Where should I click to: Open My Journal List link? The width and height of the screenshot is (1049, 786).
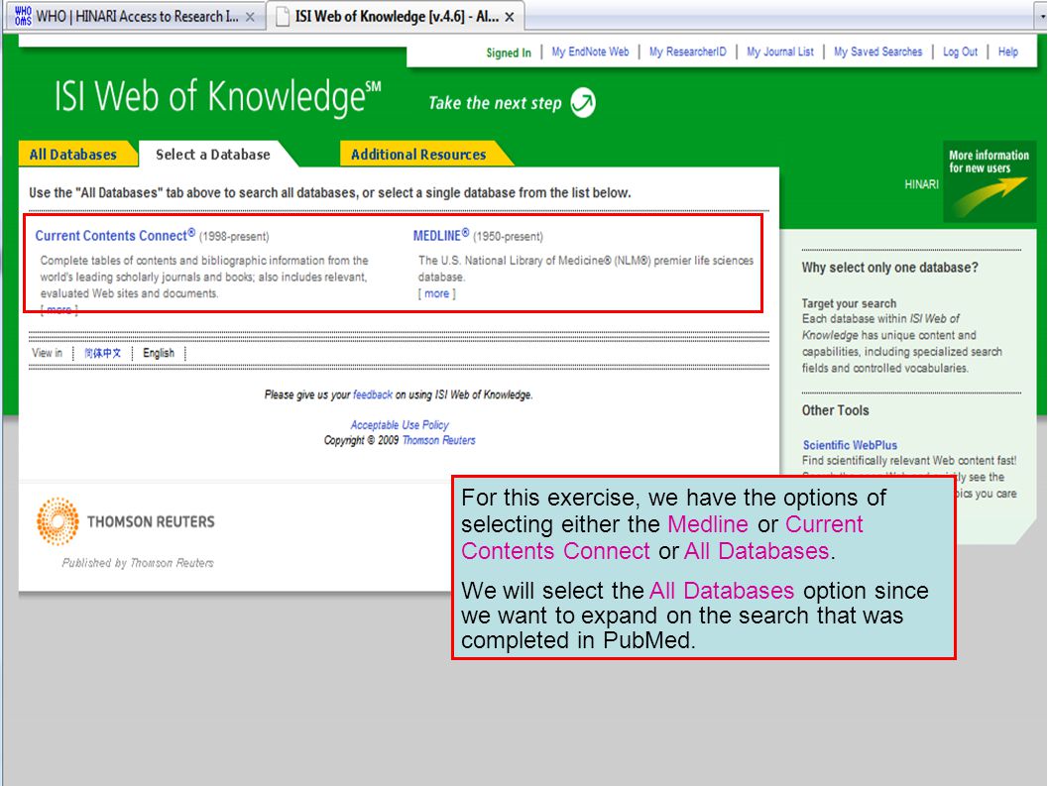pyautogui.click(x=780, y=53)
